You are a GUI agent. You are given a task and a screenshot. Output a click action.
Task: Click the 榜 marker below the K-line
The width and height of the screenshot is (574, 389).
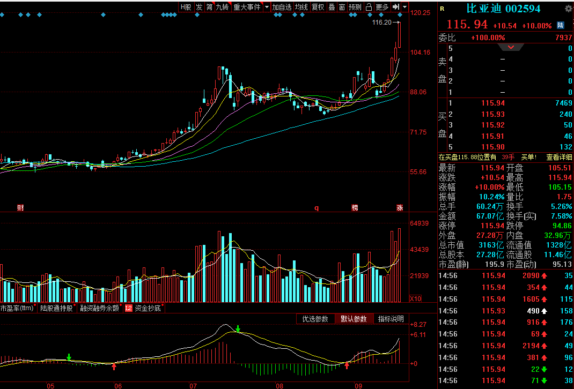[x=355, y=208]
